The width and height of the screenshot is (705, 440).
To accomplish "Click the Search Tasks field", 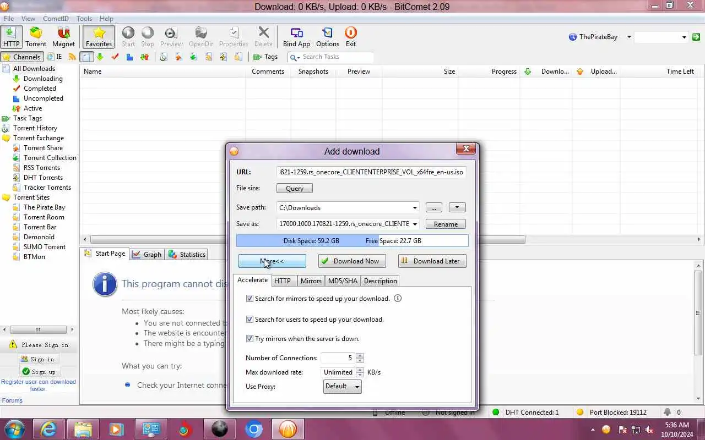I will coord(331,57).
